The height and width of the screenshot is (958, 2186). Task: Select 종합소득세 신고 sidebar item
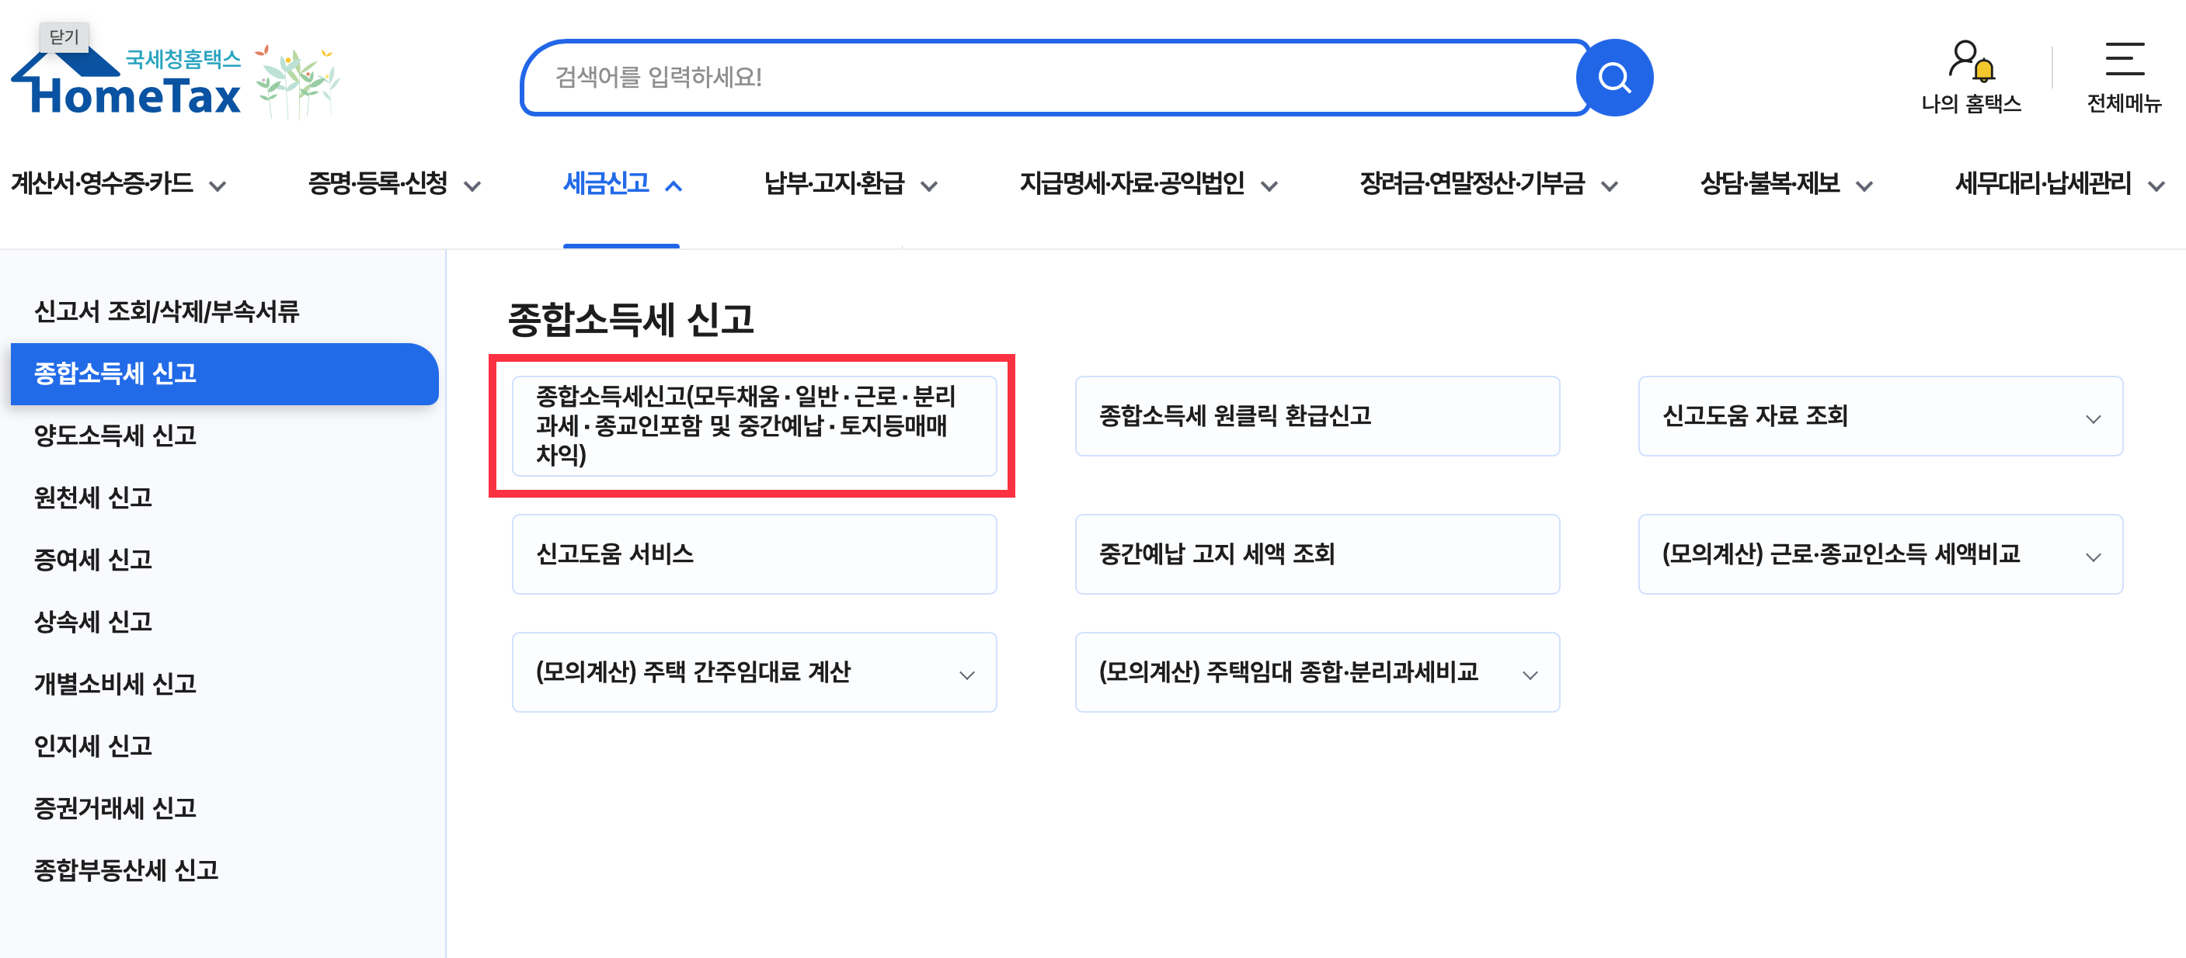tap(224, 374)
